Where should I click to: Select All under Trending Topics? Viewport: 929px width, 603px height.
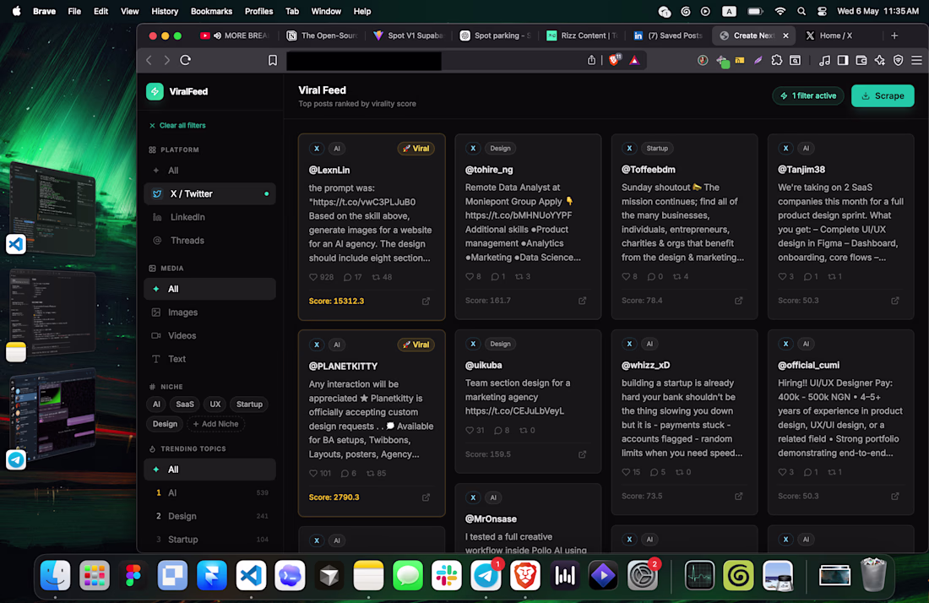pos(209,469)
